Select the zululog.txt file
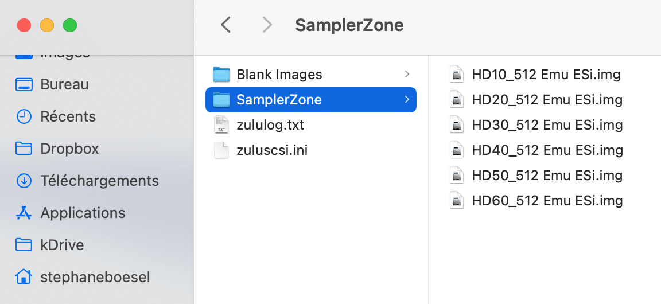Viewport: 661px width, 304px height. point(270,125)
